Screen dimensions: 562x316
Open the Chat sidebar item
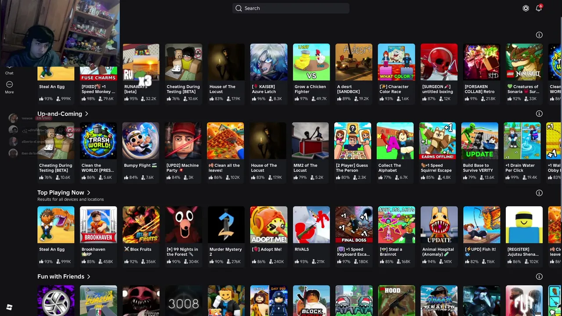coord(9,70)
